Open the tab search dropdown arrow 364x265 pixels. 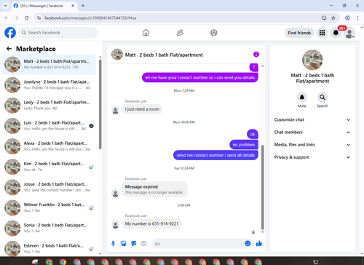coord(6,6)
